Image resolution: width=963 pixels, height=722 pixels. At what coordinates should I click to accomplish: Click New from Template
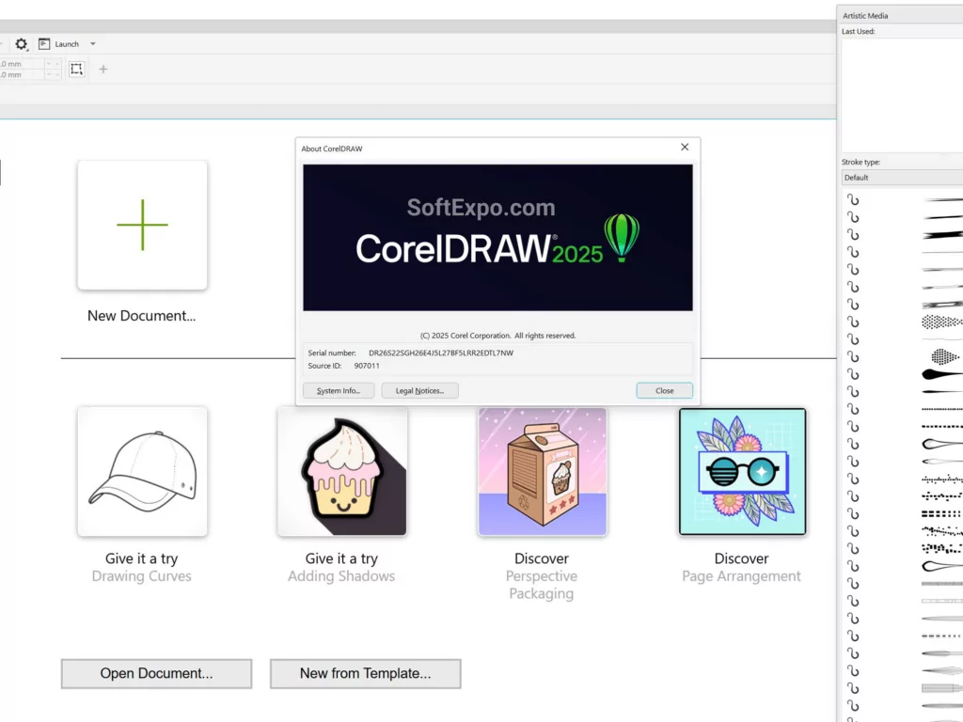coord(365,673)
